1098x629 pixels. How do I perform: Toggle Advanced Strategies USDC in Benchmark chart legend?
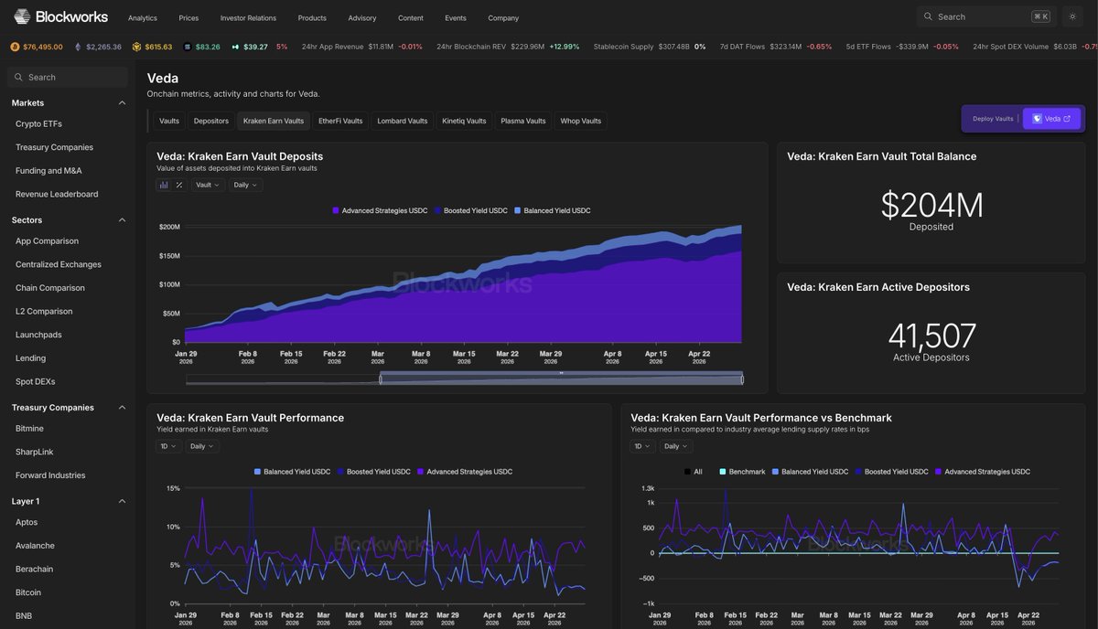(983, 472)
